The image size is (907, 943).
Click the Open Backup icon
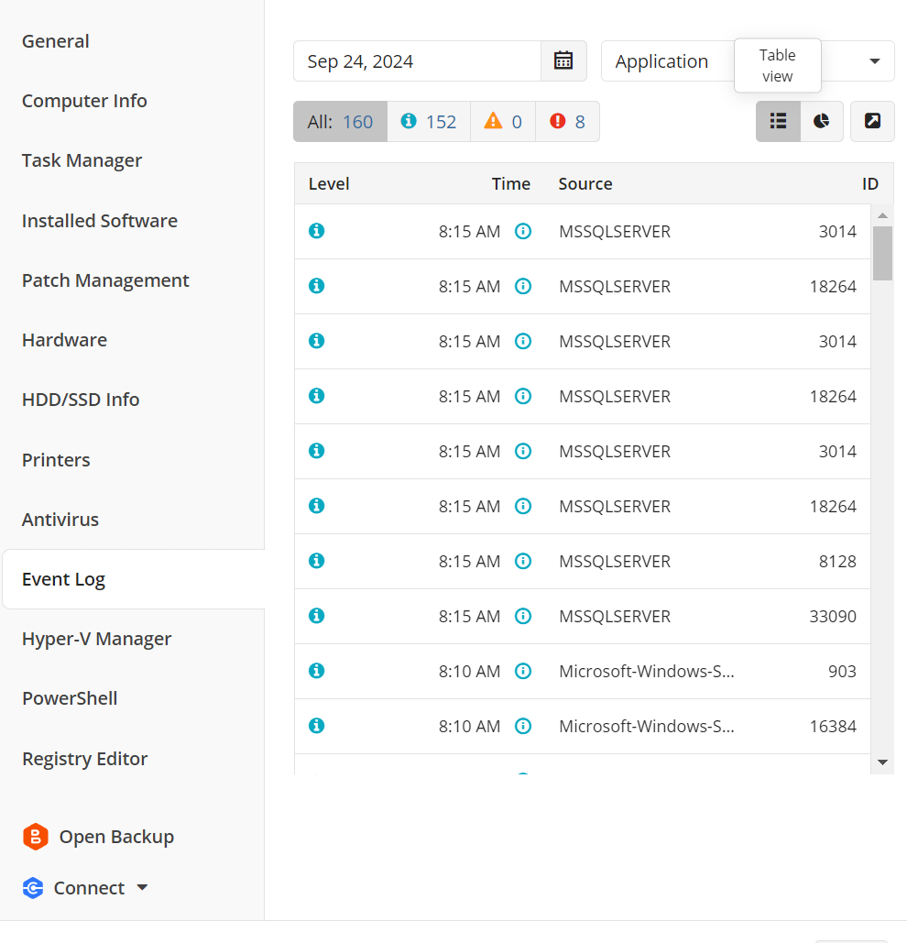pos(35,837)
